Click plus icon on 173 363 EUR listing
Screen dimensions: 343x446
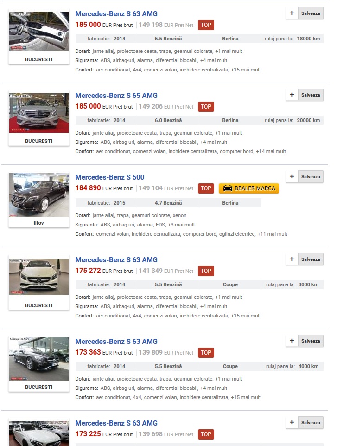click(292, 341)
